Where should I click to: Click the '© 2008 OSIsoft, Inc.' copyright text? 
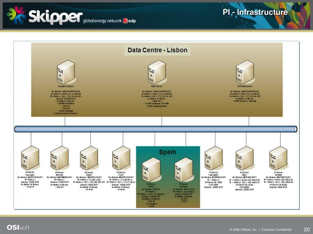(x=243, y=230)
